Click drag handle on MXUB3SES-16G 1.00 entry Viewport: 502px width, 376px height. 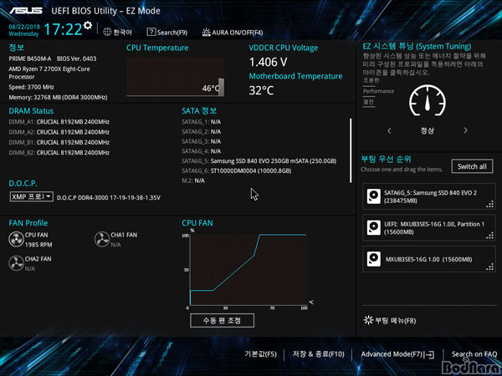[489, 267]
